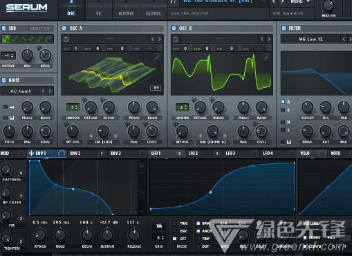
Task: Open OSC A wavetable editor pencil icon
Action: point(157,57)
